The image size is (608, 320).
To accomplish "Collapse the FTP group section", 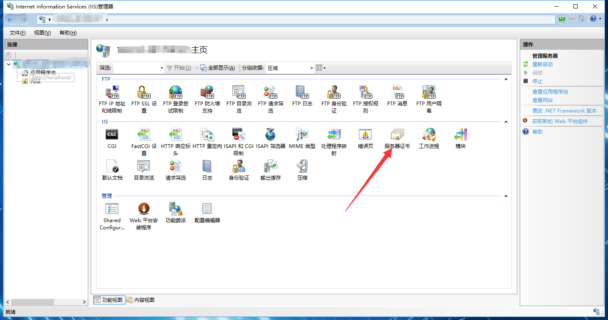I will coord(506,79).
